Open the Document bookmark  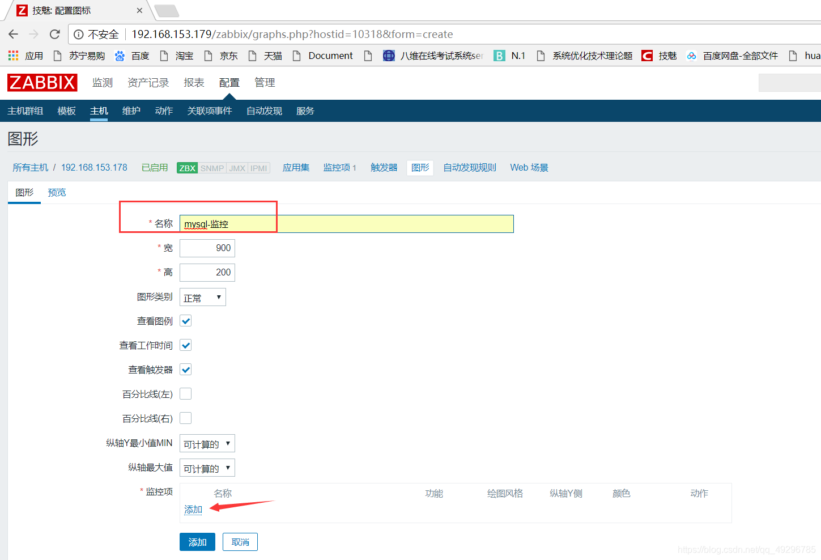[322, 56]
